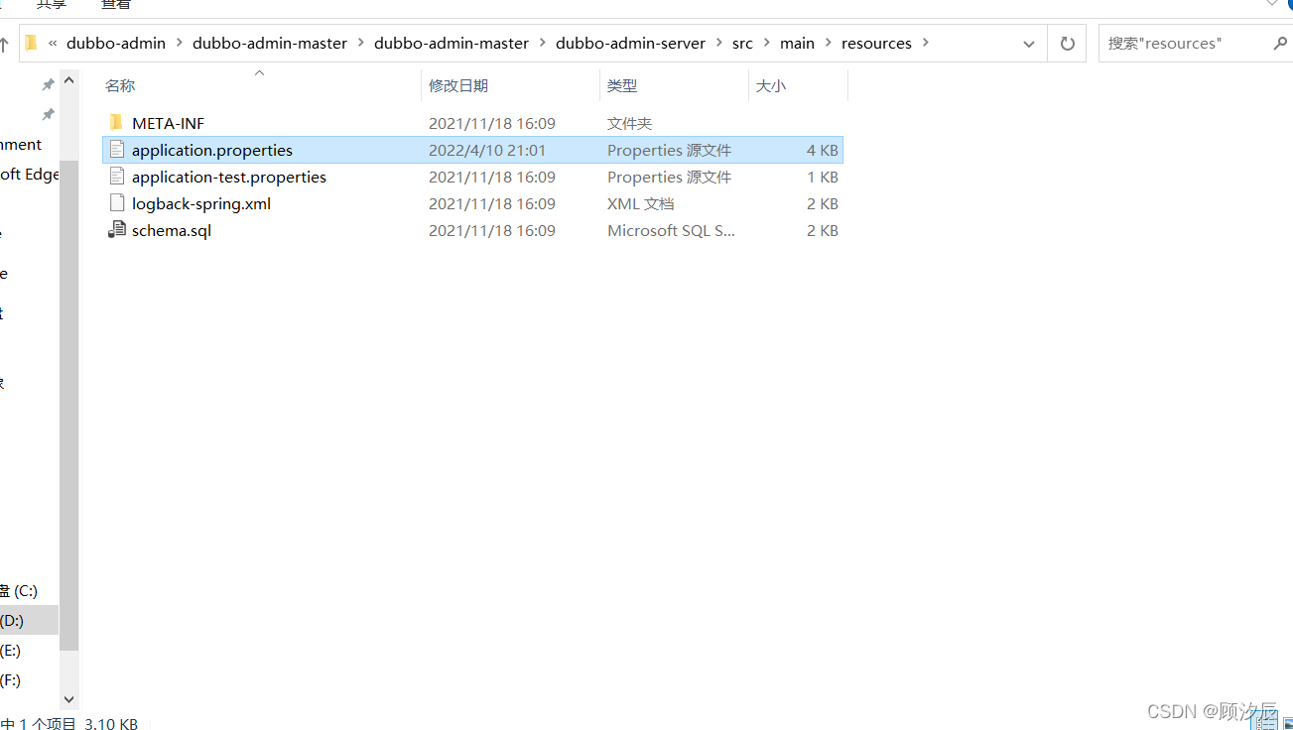This screenshot has width=1293, height=730.
Task: Open the META-INF folder icon
Action: [116, 123]
